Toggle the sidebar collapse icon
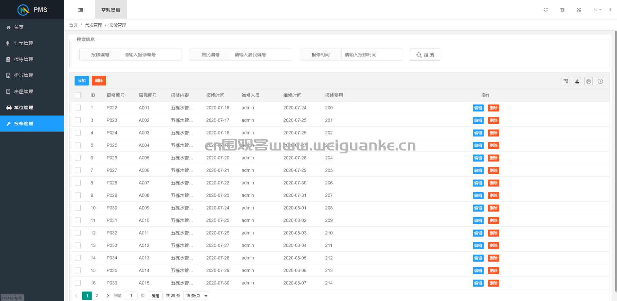Image resolution: width=617 pixels, height=301 pixels. (81, 10)
